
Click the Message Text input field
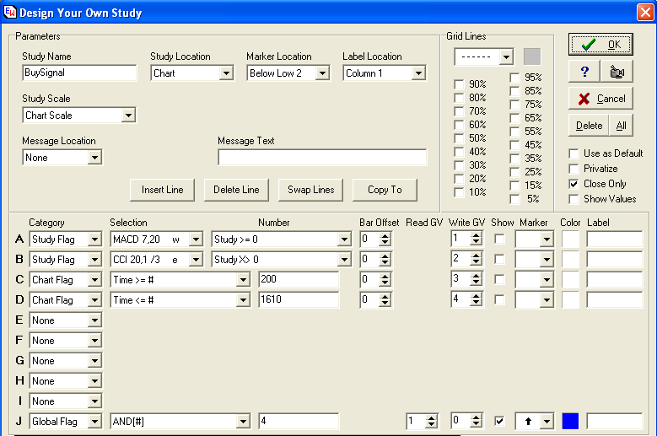coord(322,158)
